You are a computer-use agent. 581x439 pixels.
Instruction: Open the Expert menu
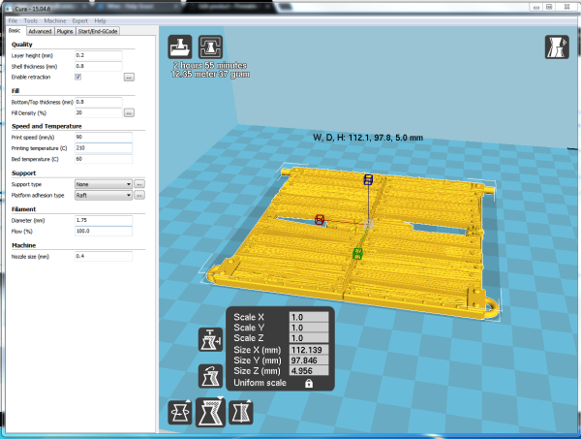(x=80, y=20)
